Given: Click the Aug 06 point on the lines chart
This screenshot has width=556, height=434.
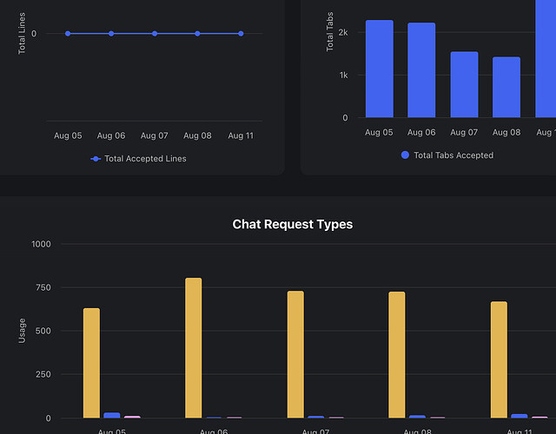Looking at the screenshot, I should 111,34.
